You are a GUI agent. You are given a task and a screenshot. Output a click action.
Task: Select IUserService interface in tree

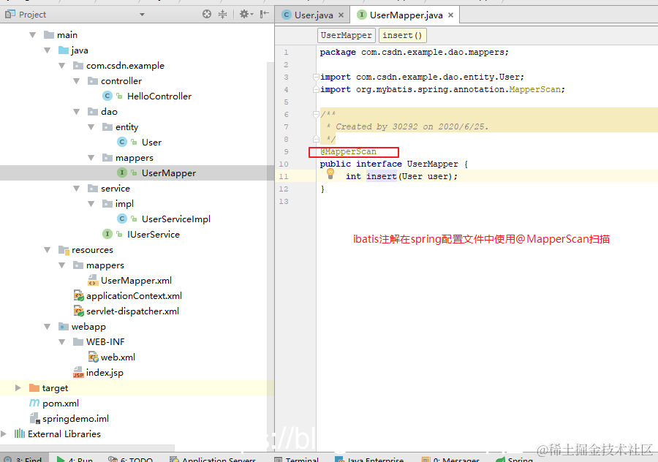(154, 235)
